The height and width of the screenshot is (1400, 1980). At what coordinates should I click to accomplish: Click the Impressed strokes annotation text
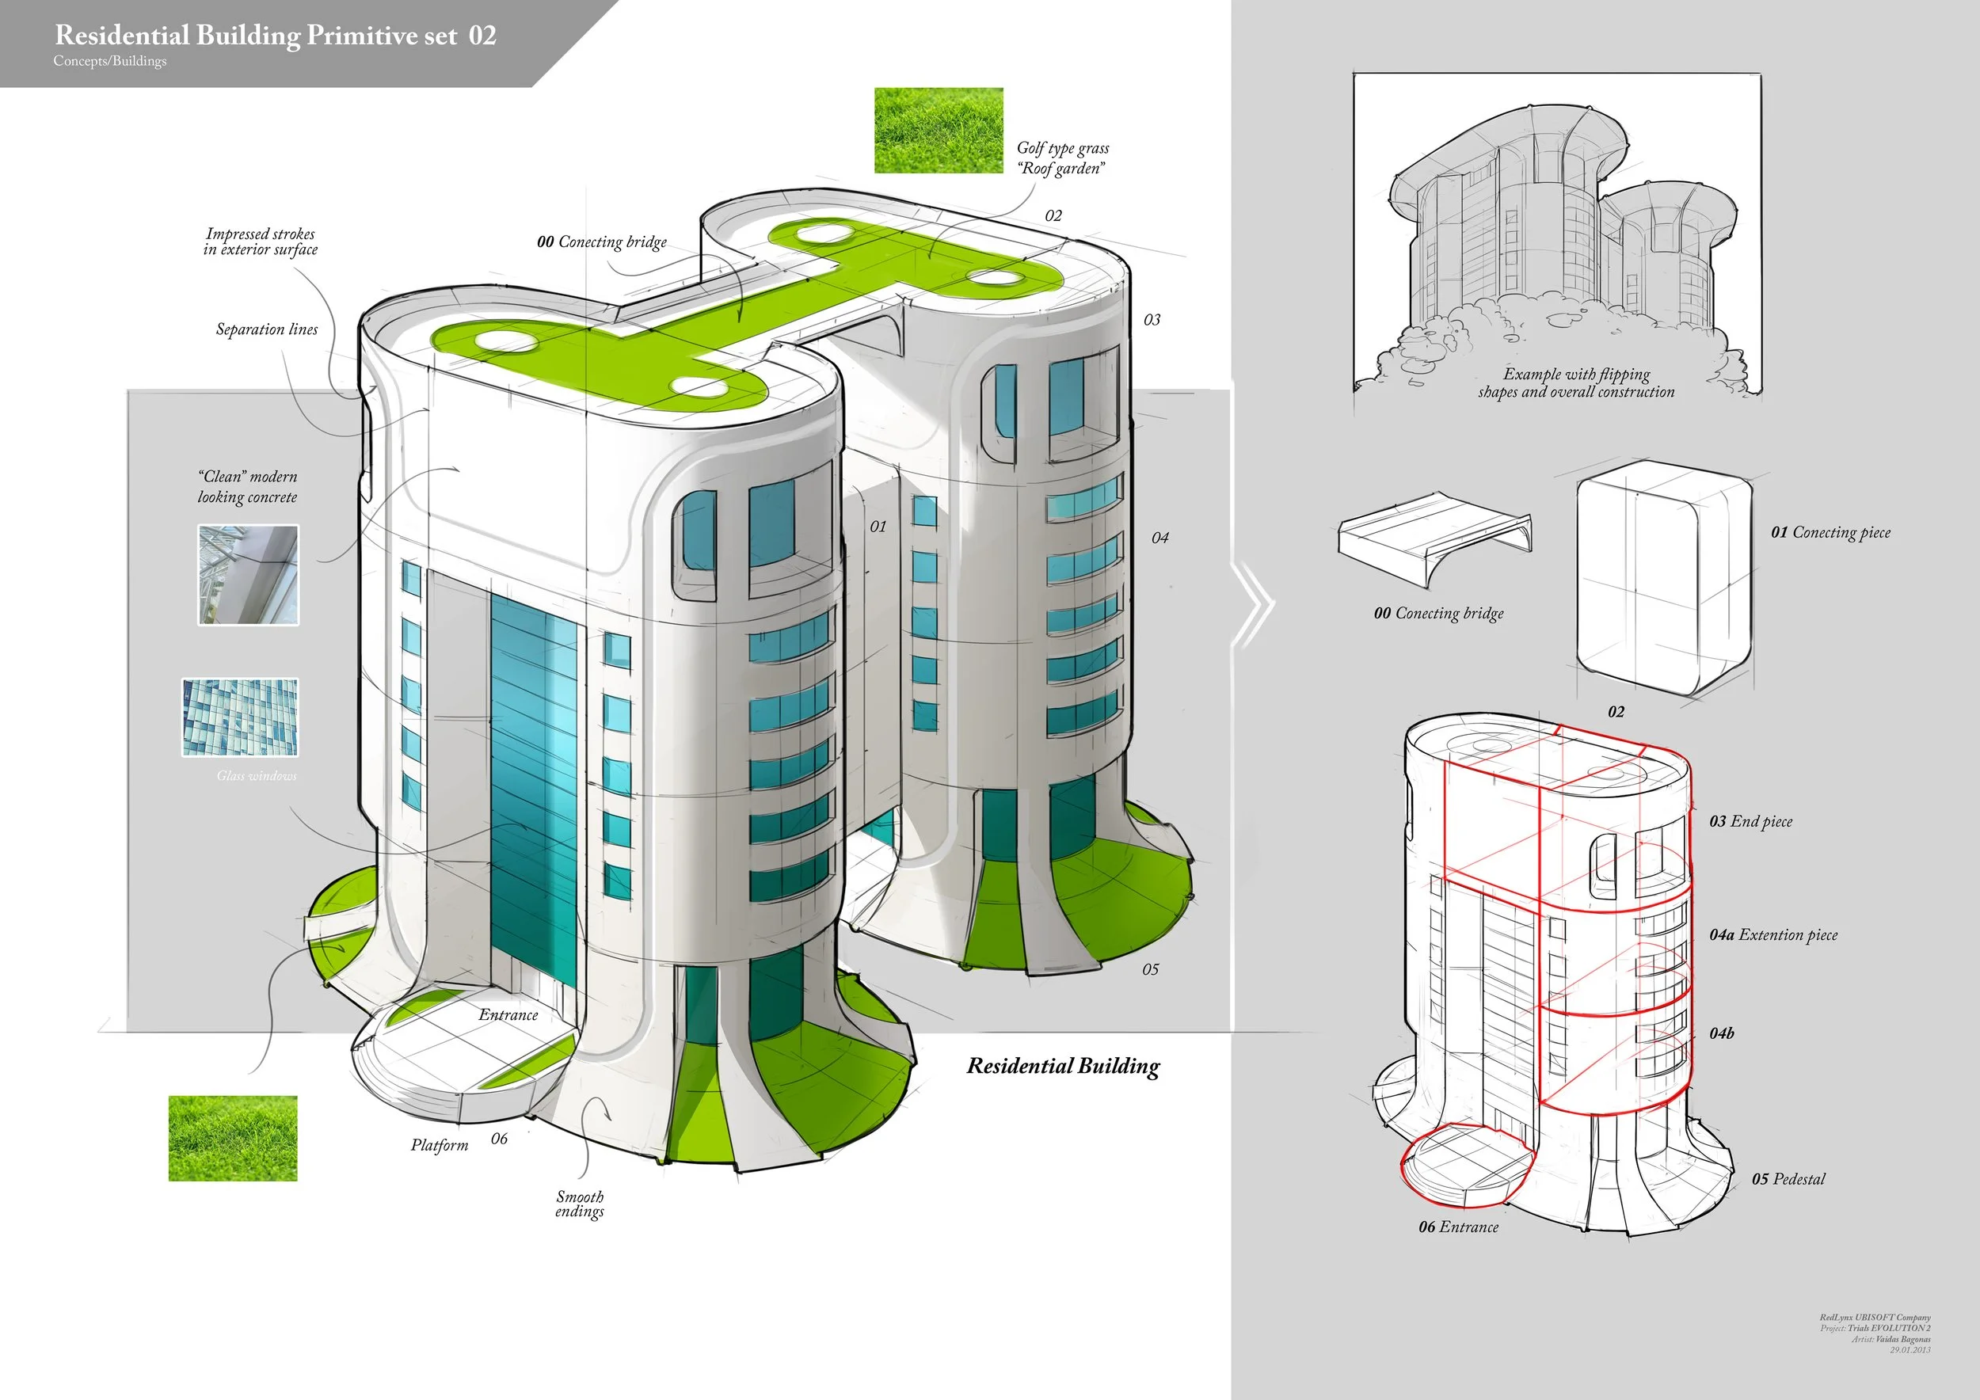coord(261,242)
